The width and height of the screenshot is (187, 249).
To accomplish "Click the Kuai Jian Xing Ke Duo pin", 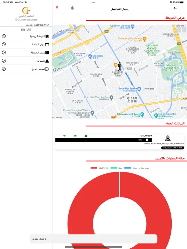I will click(111, 98).
